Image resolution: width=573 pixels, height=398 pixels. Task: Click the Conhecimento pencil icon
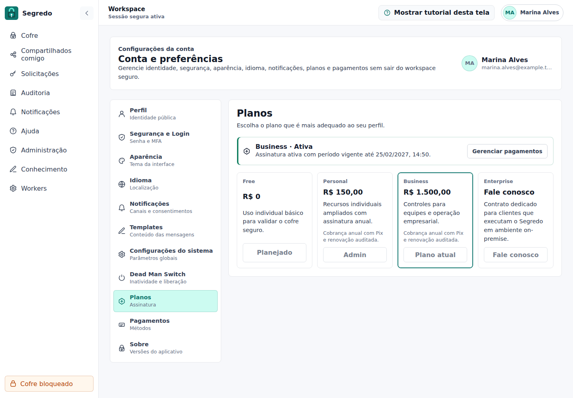click(x=13, y=169)
